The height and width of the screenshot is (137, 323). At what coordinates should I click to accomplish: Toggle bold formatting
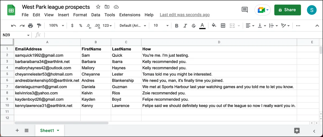click(x=177, y=26)
